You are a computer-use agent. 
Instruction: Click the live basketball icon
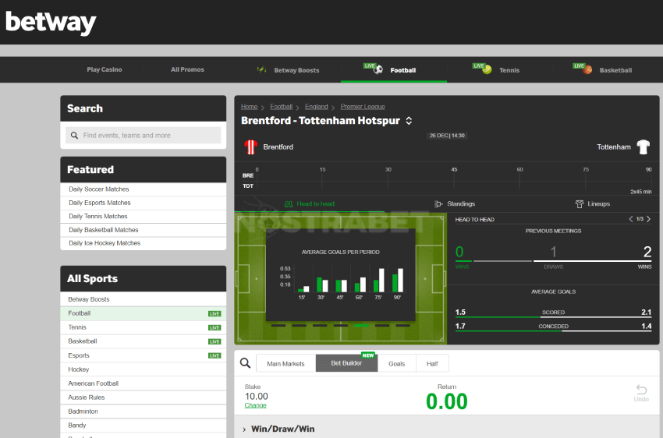588,69
